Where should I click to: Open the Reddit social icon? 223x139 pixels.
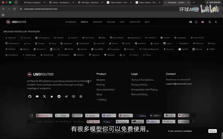[59, 97]
